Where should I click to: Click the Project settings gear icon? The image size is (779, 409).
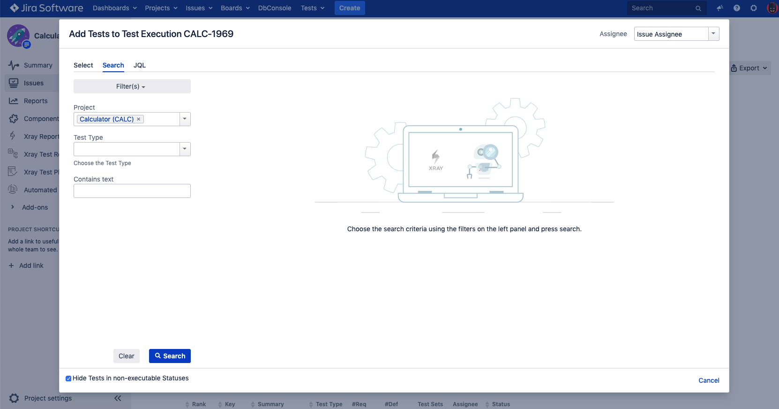pos(14,398)
